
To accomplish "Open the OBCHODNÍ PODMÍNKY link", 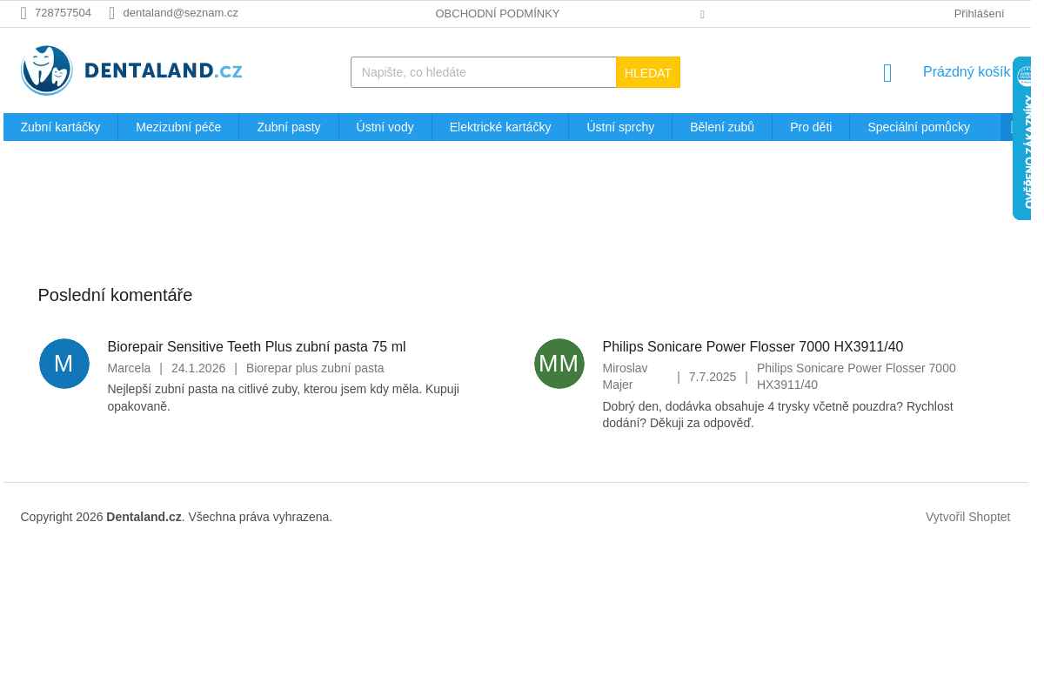I will coord(498,14).
